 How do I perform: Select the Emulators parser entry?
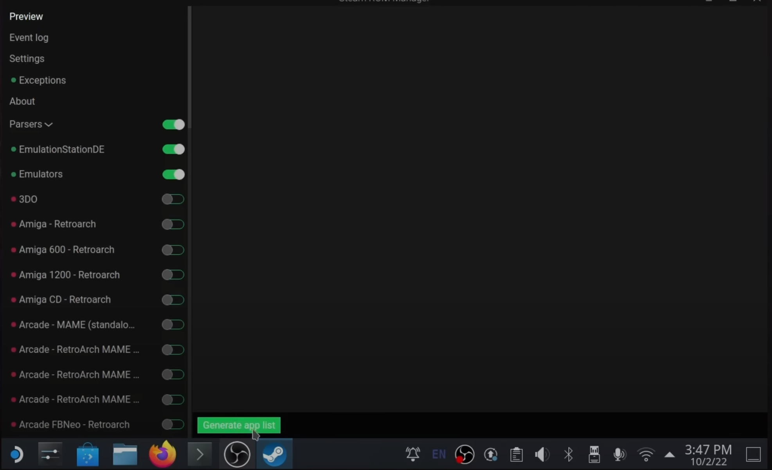[41, 174]
